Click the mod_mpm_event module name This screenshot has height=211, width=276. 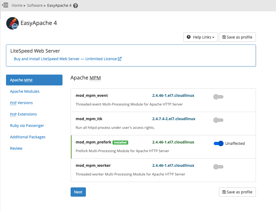pos(92,95)
